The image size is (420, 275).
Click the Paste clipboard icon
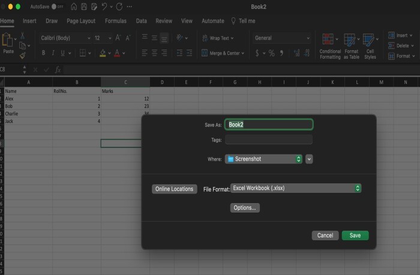click(8, 41)
